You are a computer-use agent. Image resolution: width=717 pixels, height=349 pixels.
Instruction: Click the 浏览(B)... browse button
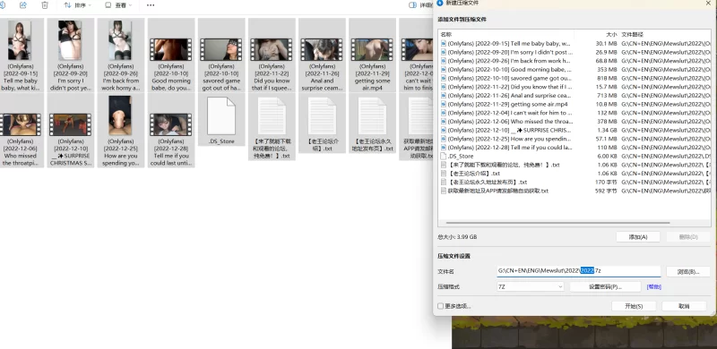tap(688, 272)
